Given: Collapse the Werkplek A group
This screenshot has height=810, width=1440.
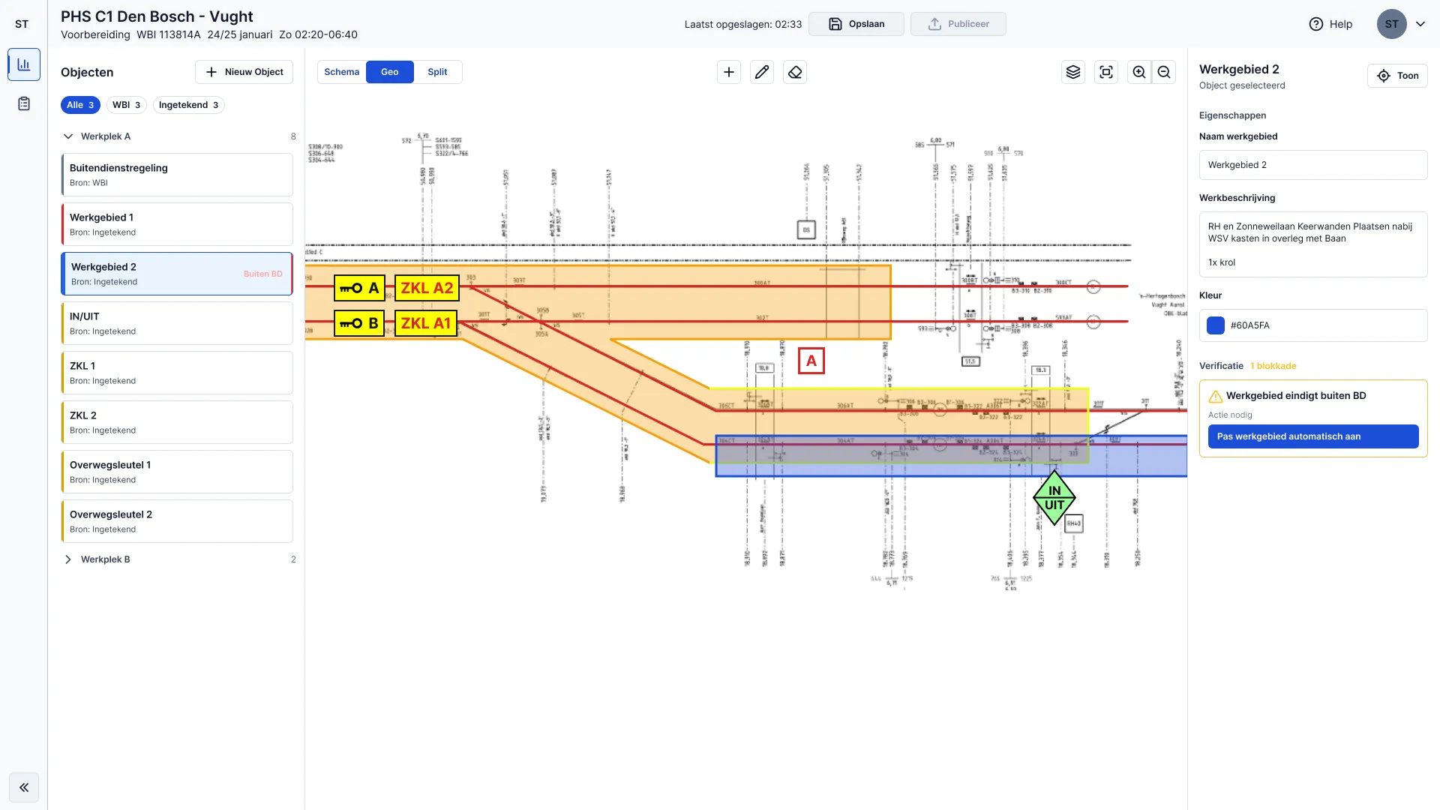Looking at the screenshot, I should [x=68, y=136].
